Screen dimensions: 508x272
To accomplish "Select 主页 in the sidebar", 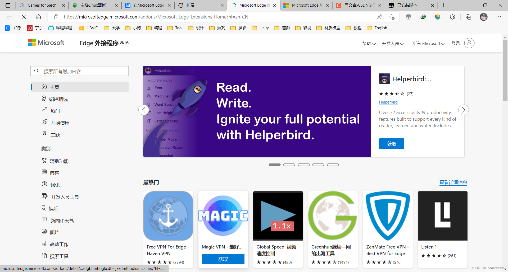I will (x=80, y=87).
